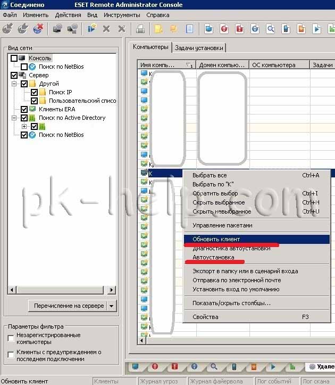Choose Экспорт в папку или в сценарий входа
This screenshot has width=335, height=385.
pos(256,272)
